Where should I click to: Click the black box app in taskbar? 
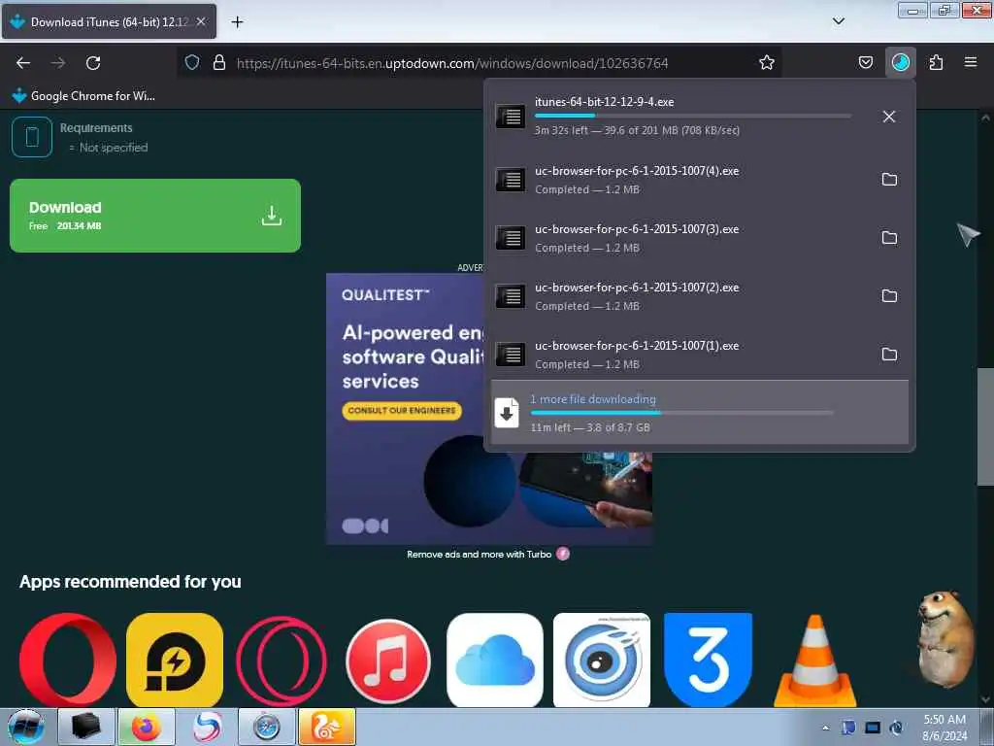86,727
